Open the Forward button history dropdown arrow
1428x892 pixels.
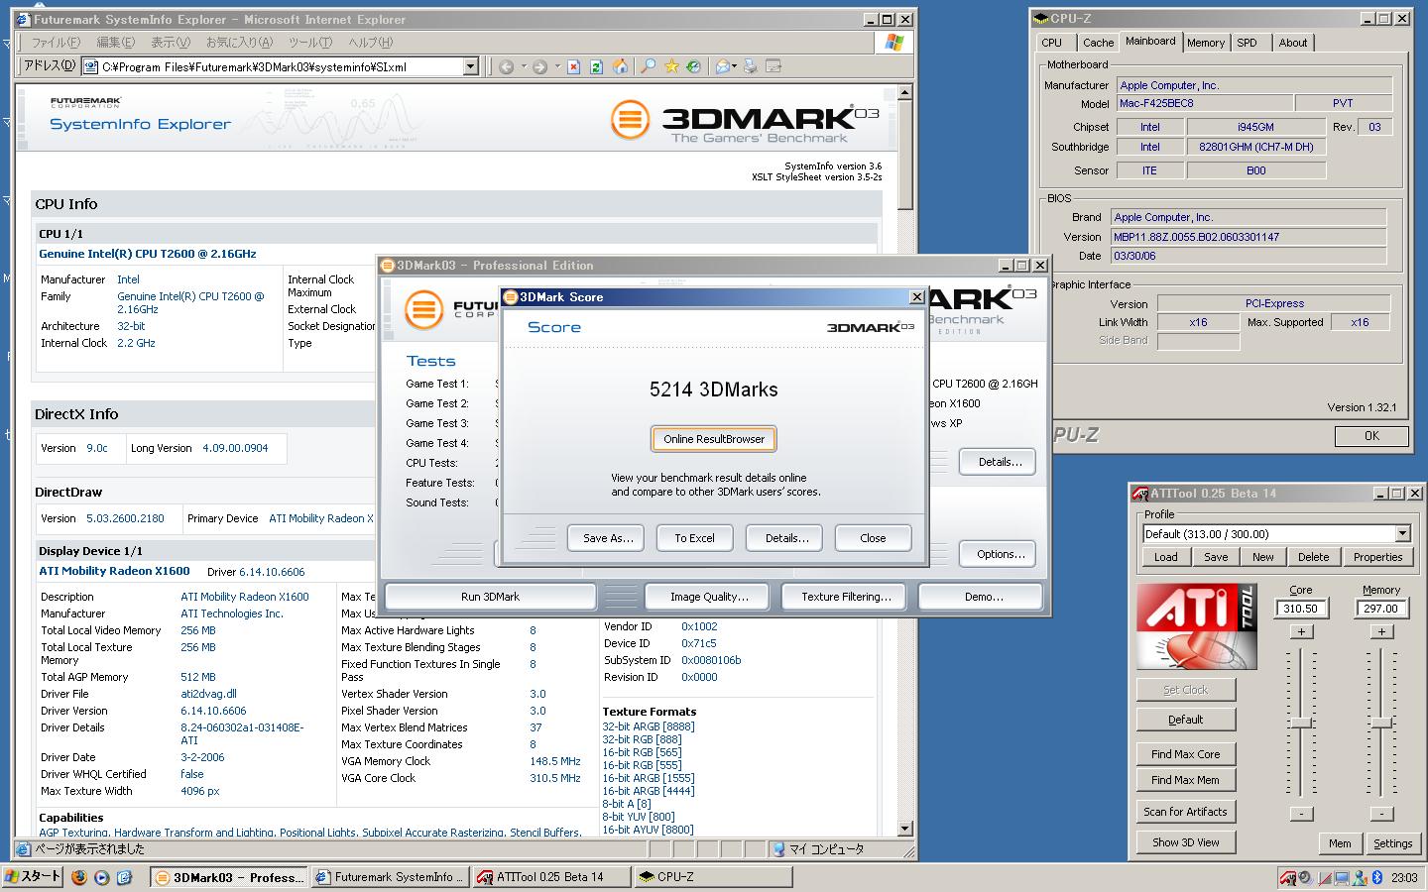tap(556, 66)
